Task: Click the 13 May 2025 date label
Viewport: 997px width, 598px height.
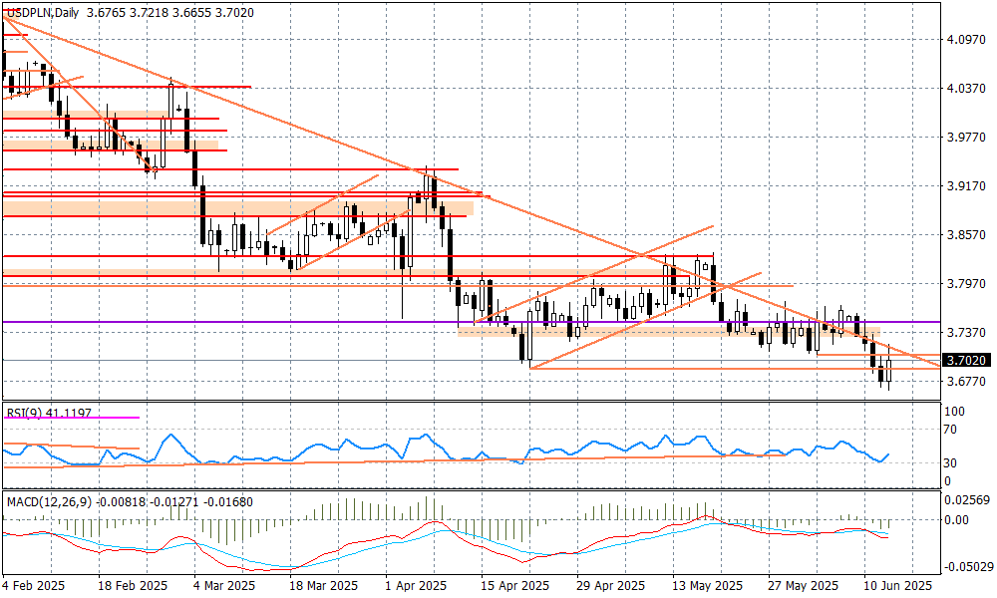Action: coord(707,585)
